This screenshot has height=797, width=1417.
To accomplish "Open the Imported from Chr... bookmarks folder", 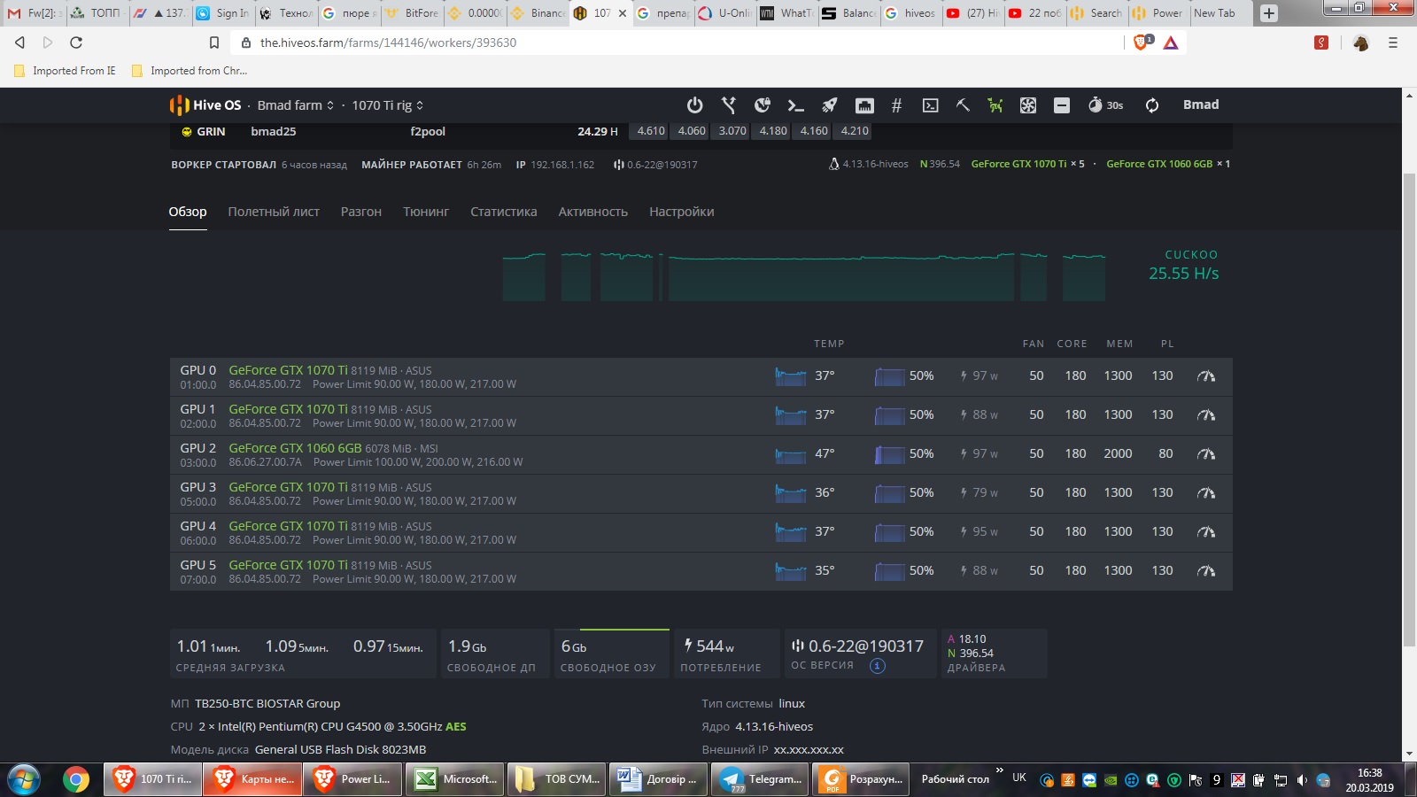I will point(190,71).
